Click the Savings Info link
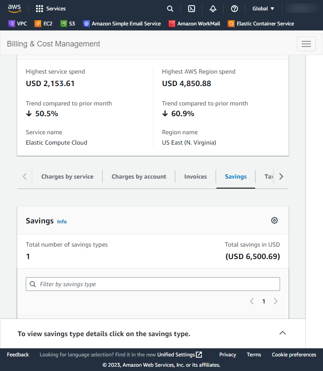 62,222
